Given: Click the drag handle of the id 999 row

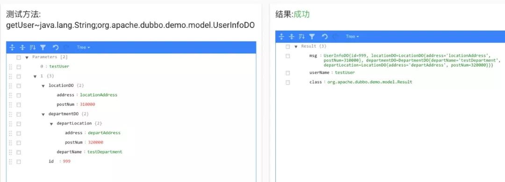Looking at the screenshot, I should 10,162.
